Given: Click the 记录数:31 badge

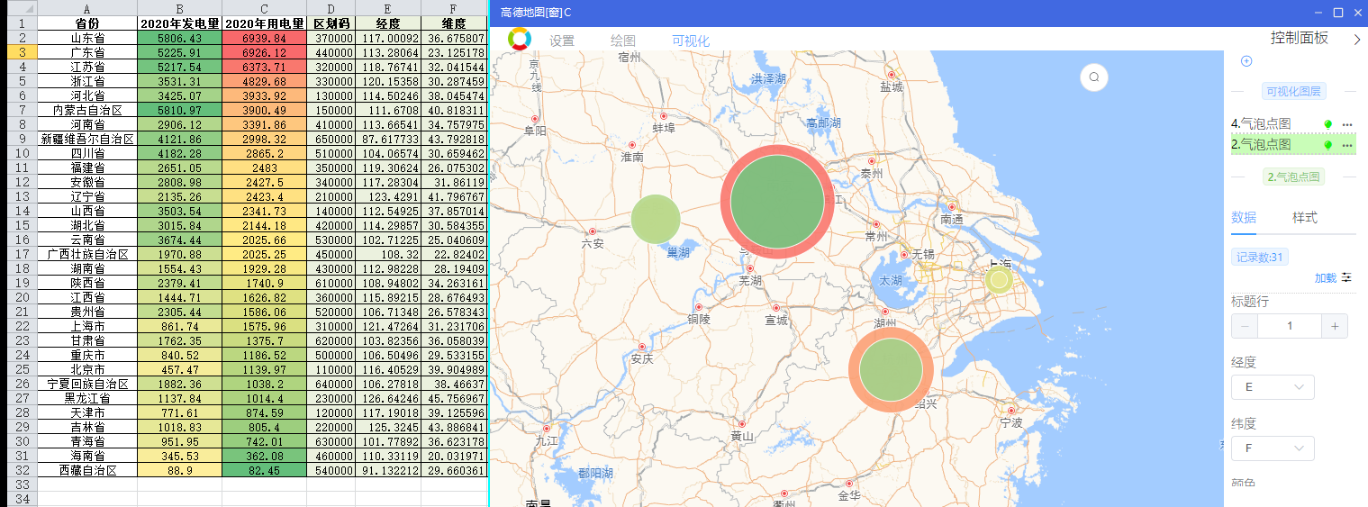Looking at the screenshot, I should [1260, 258].
